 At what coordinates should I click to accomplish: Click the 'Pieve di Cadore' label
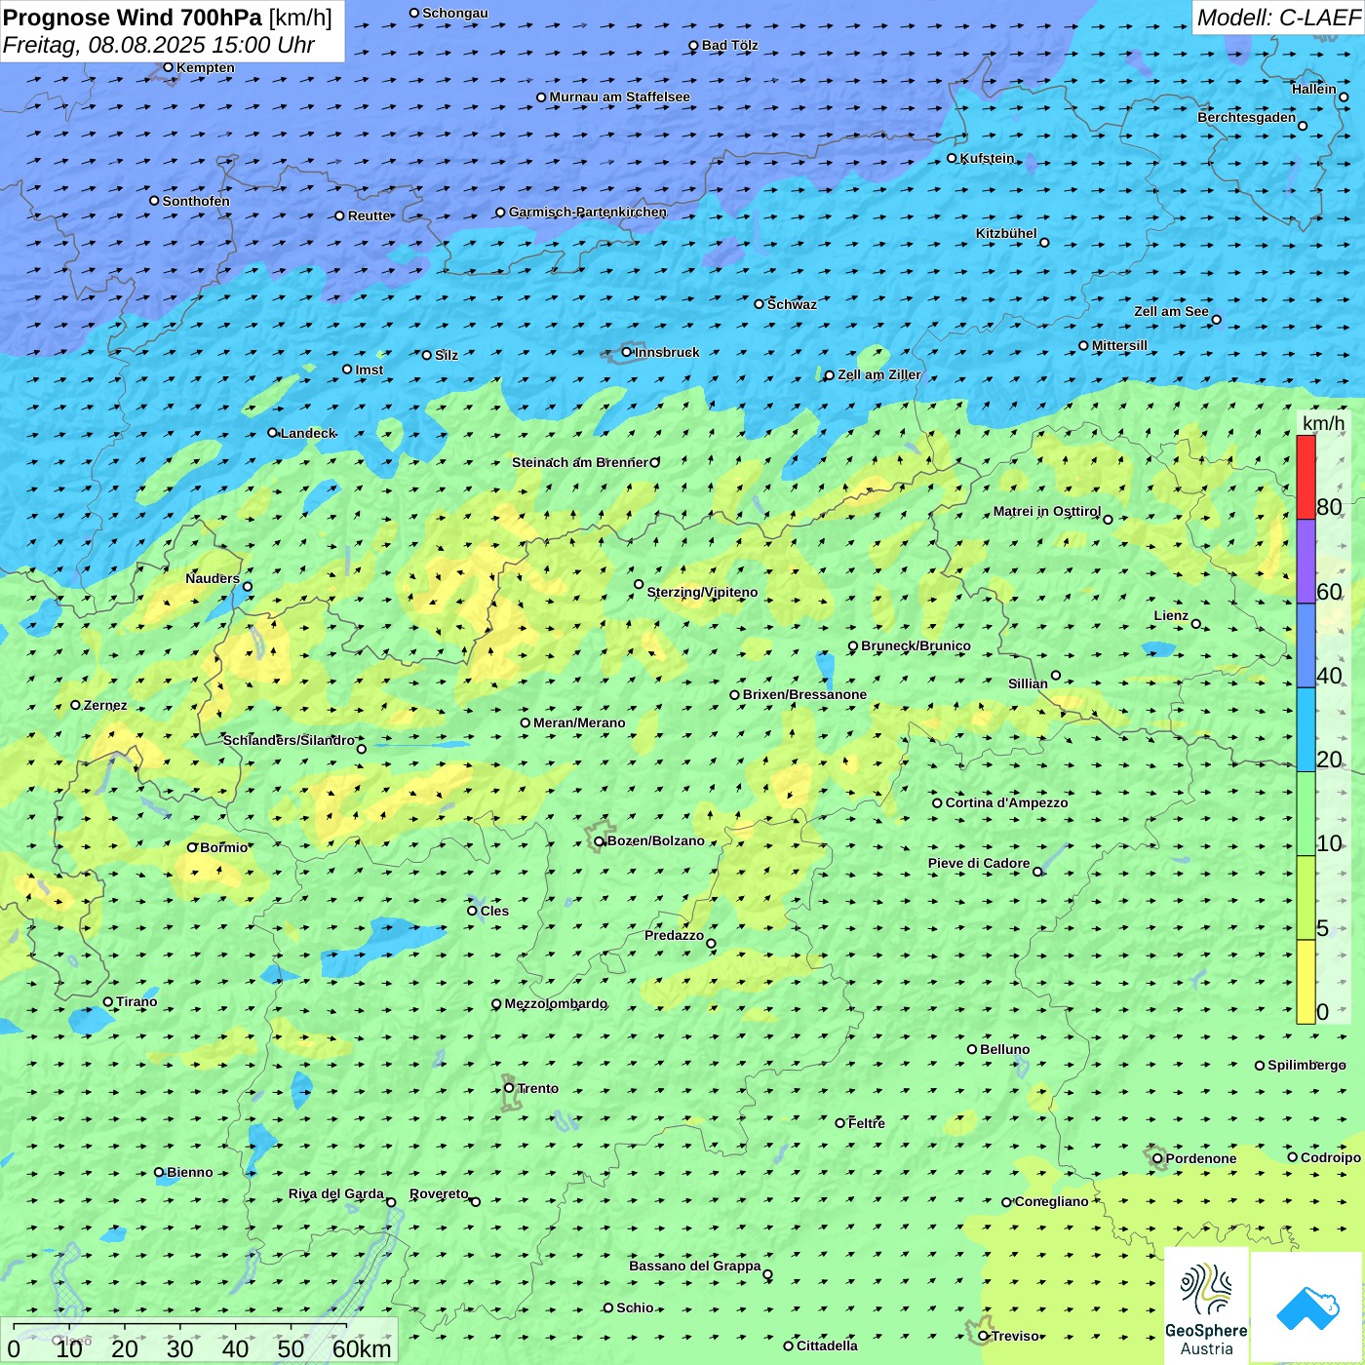tap(979, 863)
